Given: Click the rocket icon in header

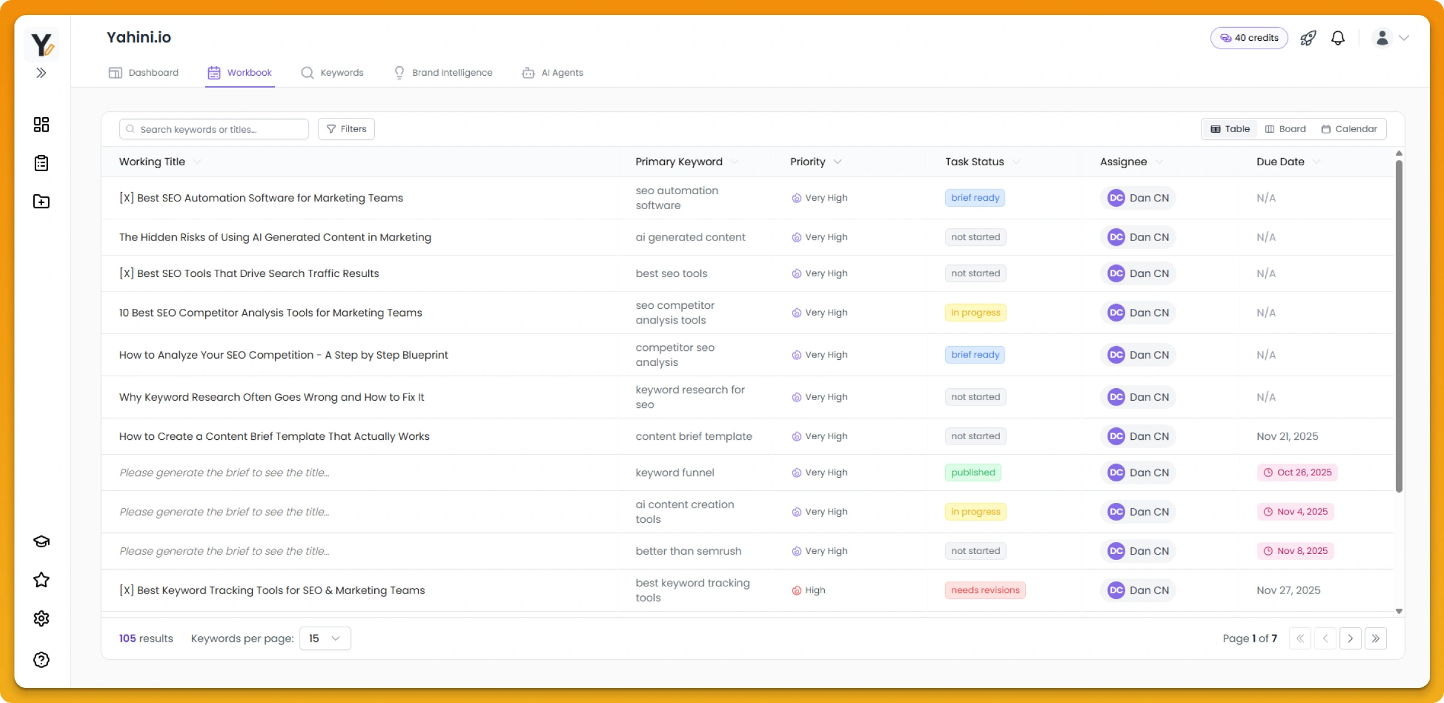Looking at the screenshot, I should pos(1308,38).
